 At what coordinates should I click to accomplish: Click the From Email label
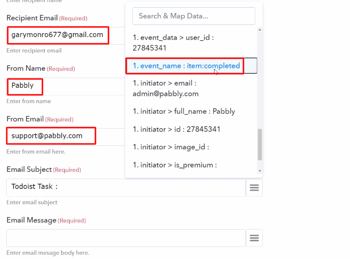(25, 119)
